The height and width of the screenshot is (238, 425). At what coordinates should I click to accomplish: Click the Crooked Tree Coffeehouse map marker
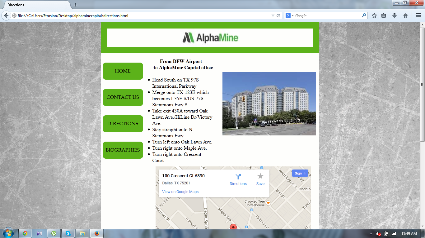click(268, 203)
